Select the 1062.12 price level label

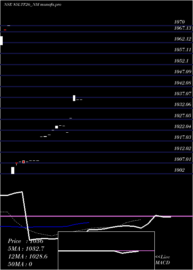[183, 39]
